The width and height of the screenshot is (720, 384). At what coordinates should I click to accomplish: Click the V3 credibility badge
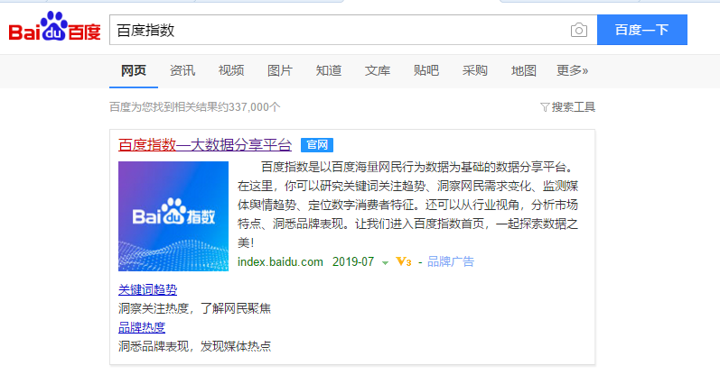tap(403, 261)
